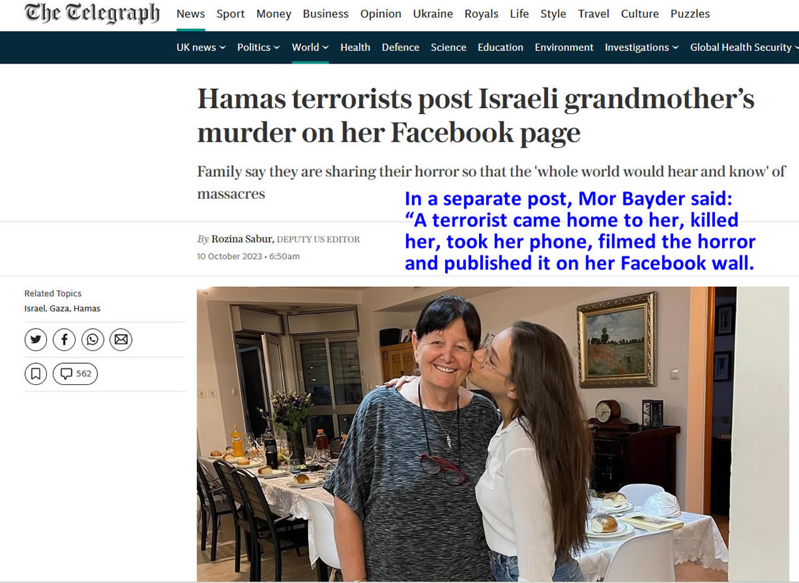Share article via Facebook icon
This screenshot has width=799, height=583.
[x=64, y=340]
